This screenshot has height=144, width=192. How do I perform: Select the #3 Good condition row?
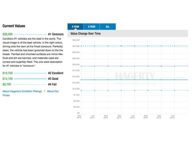pyautogui.click(x=30, y=79)
